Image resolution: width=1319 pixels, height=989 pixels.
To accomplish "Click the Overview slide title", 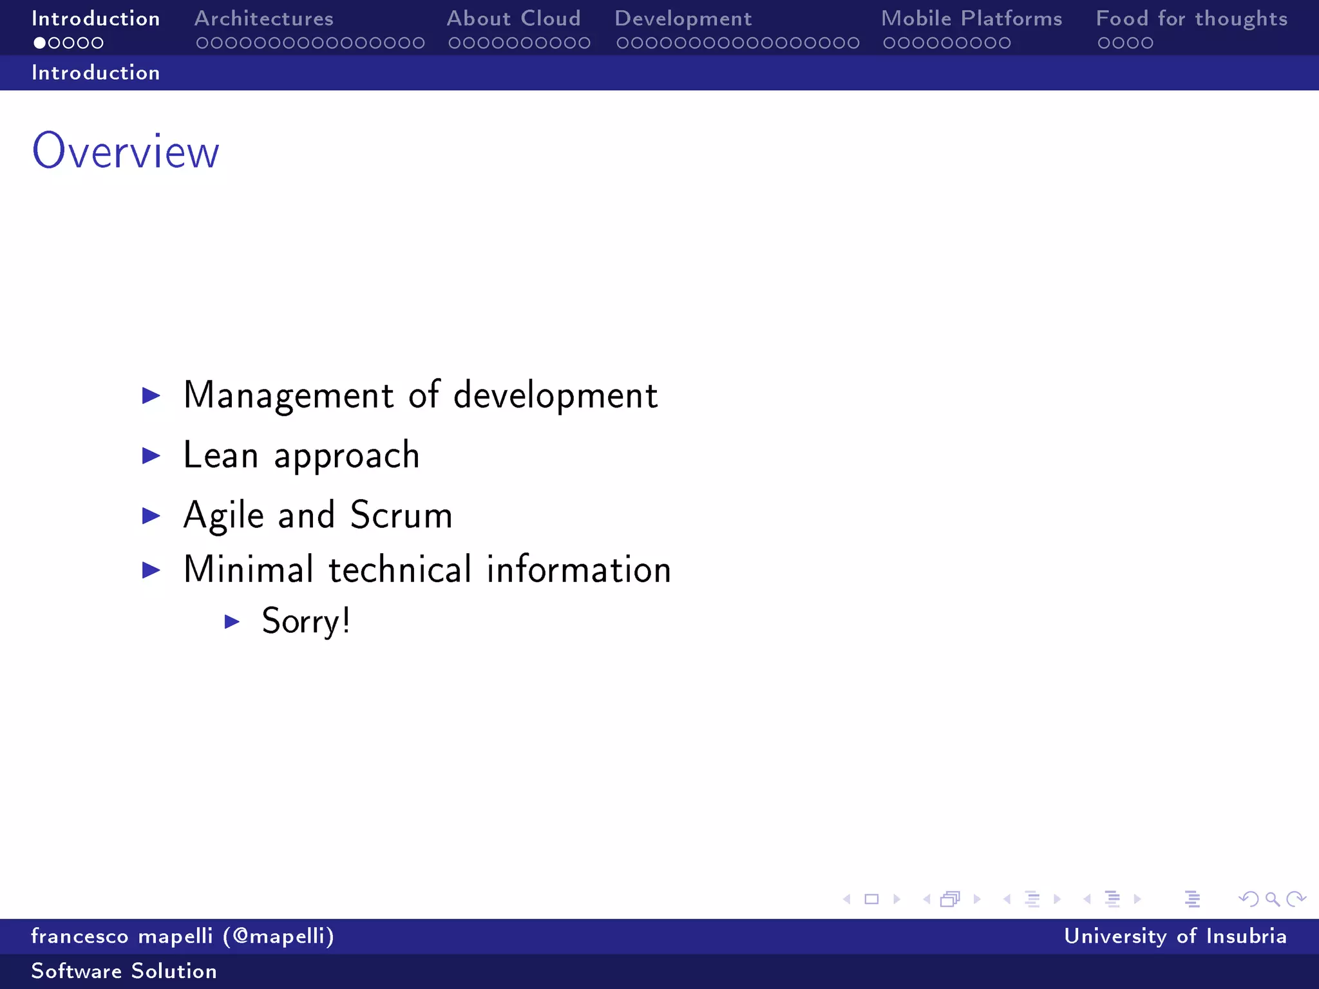I will (126, 151).
